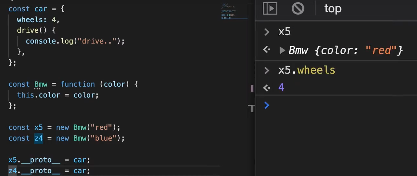Image resolution: width=417 pixels, height=176 pixels.
Task: Click the Bmw function declaration name
Action: [41, 84]
